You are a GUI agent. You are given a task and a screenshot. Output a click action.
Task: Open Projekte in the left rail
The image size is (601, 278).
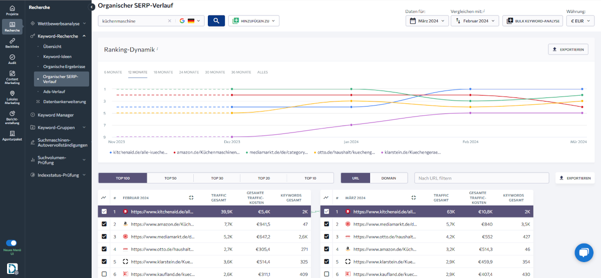click(12, 10)
